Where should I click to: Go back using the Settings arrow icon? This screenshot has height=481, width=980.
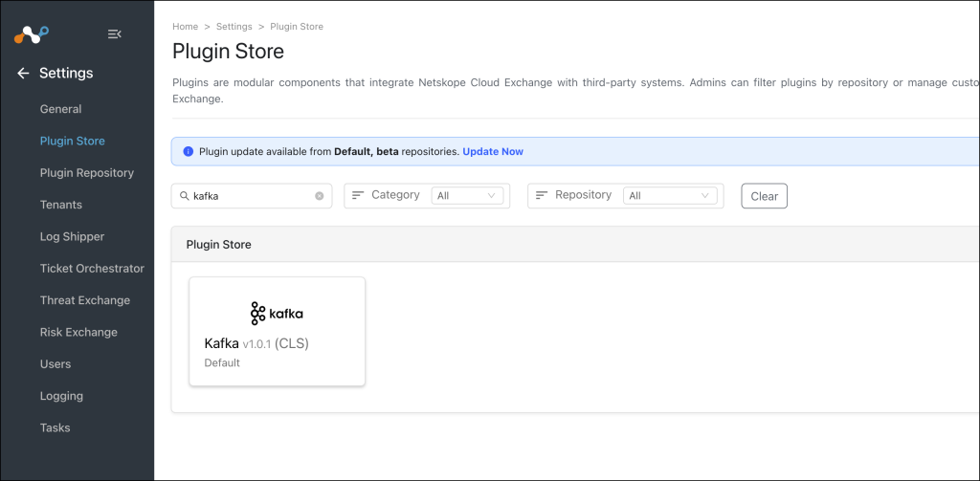tap(23, 73)
